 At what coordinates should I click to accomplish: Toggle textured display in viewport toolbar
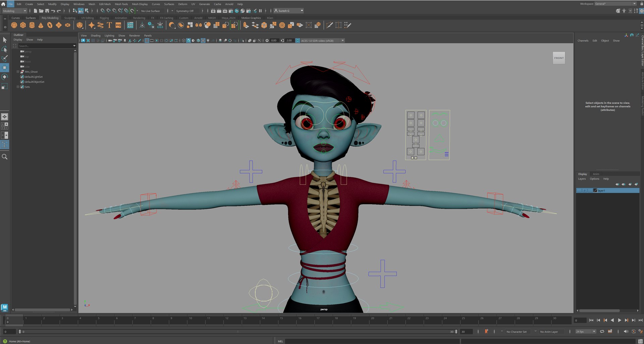tap(203, 41)
